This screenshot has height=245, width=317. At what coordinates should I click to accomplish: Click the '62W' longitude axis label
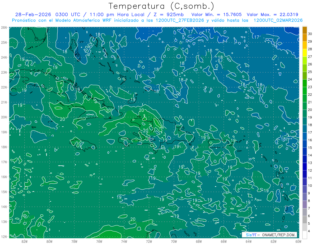(273, 241)
